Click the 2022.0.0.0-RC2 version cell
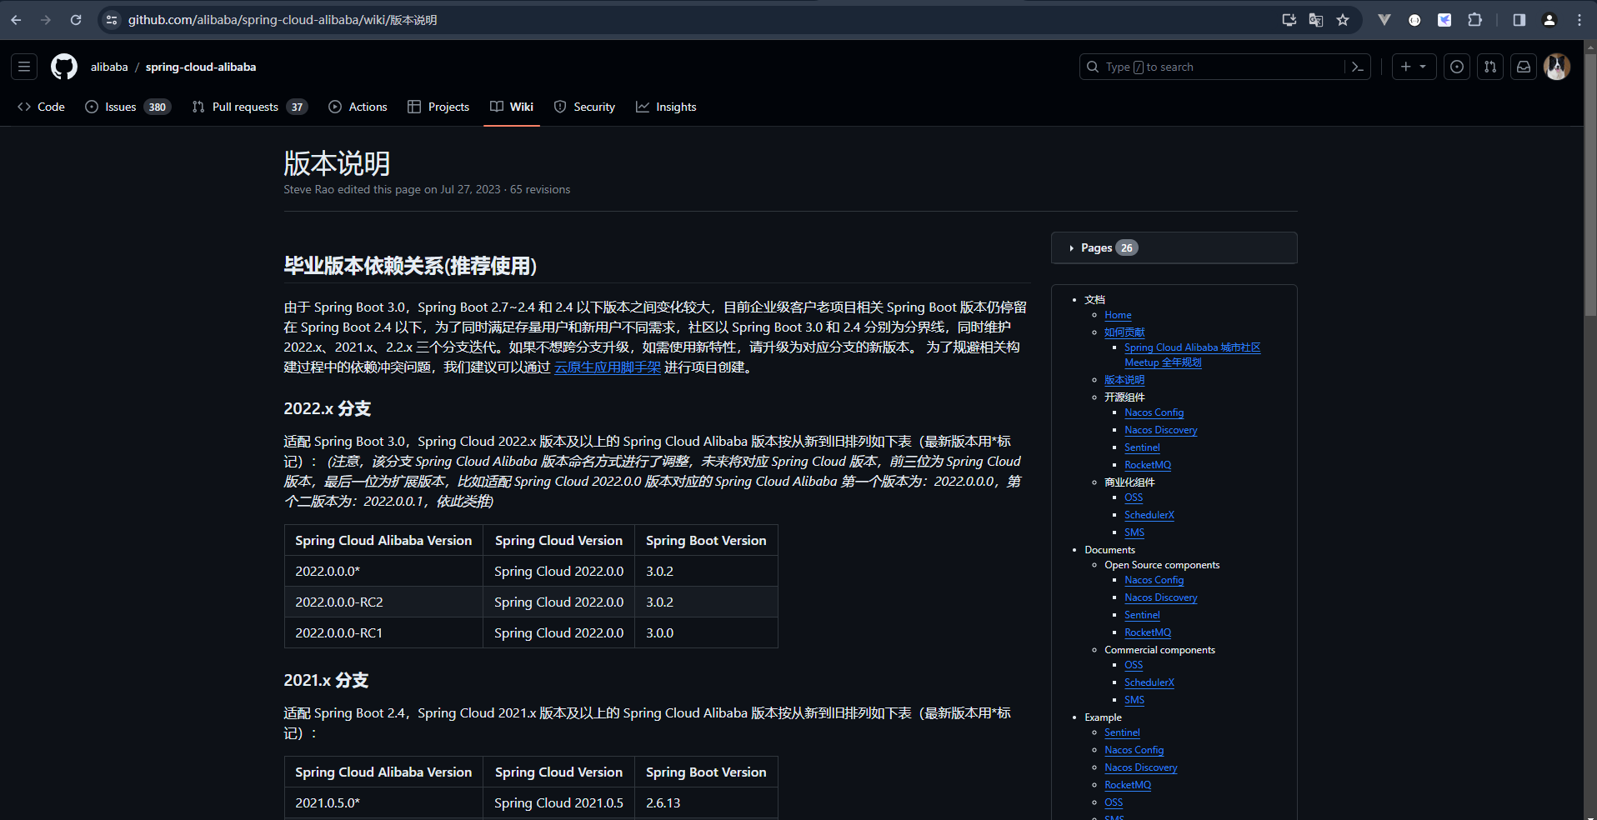Screen dimensions: 1597x820 tap(383, 602)
